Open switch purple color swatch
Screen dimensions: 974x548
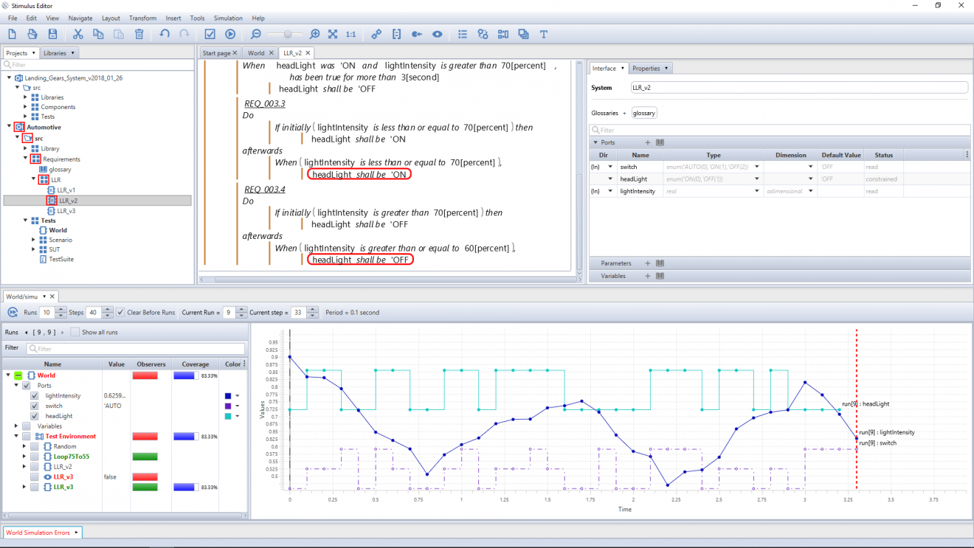(229, 406)
